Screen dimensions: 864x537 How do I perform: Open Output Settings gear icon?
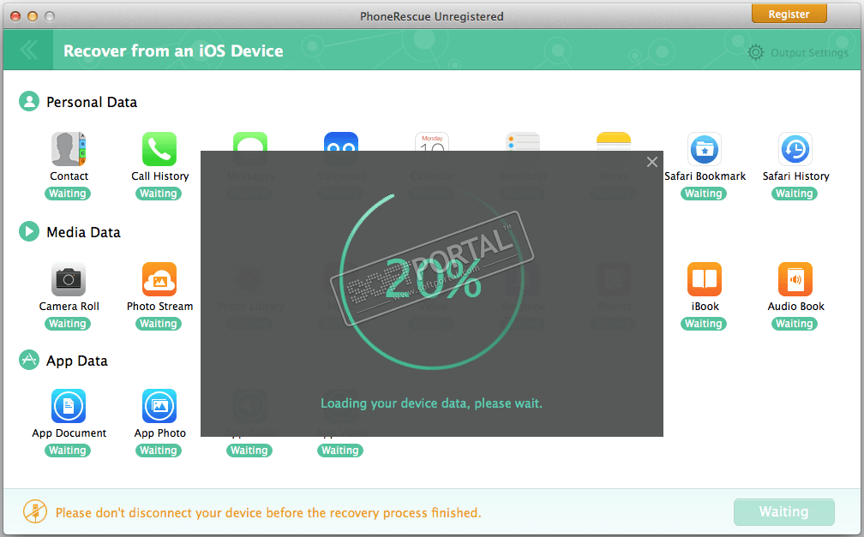point(755,52)
